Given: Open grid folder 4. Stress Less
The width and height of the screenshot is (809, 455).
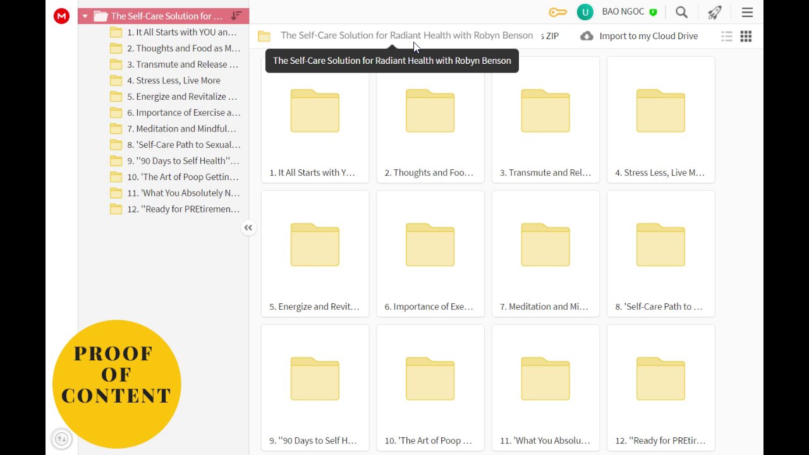Looking at the screenshot, I should [x=661, y=119].
